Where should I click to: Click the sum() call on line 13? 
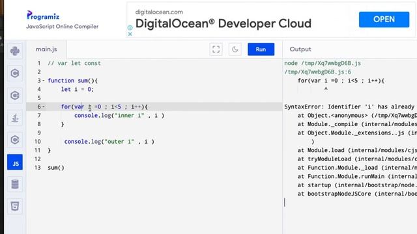click(56, 168)
